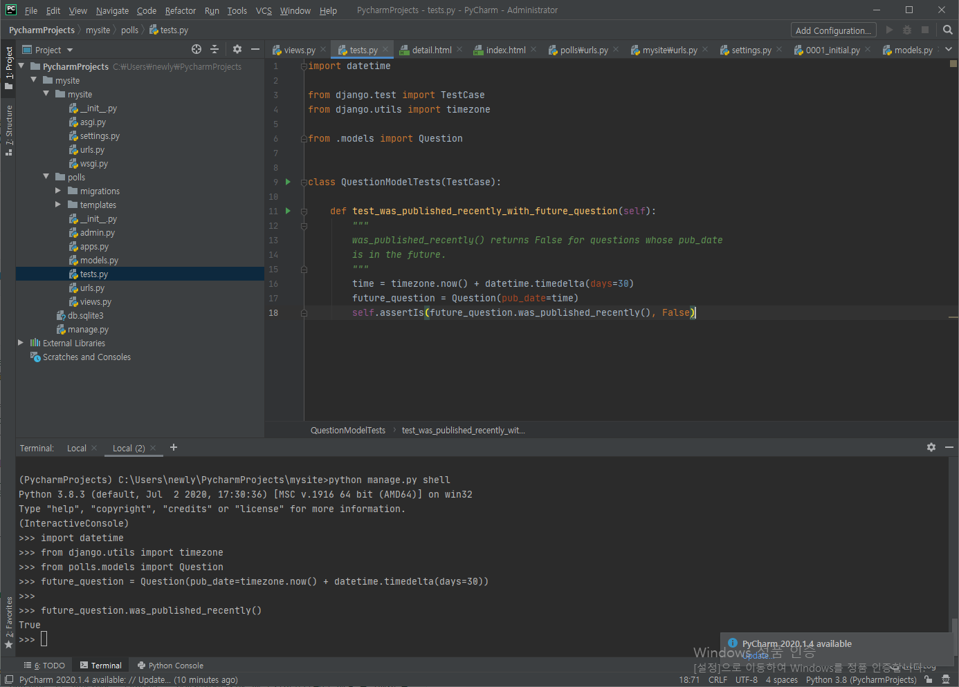Toggle the Terminal tool window button
Image resolution: width=959 pixels, height=687 pixels.
(x=101, y=666)
